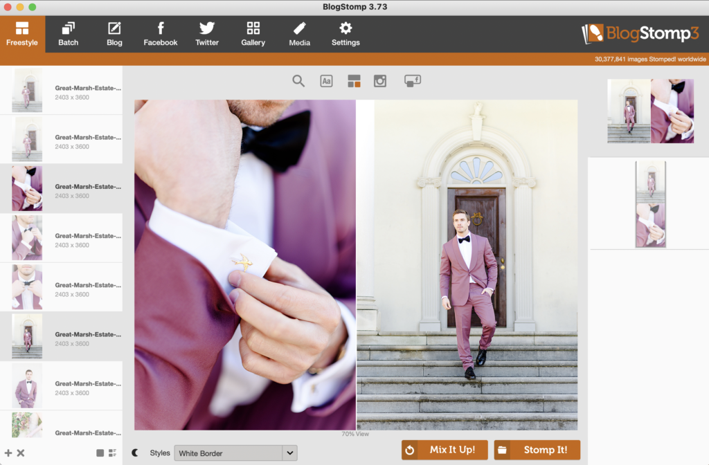This screenshot has height=465, width=709.
Task: Switch to the Freestyle tab
Action: (22, 33)
